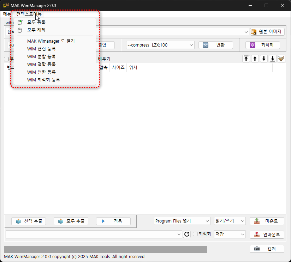Choose WIM 분할 등록
This screenshot has width=291, height=262.
tap(55, 57)
